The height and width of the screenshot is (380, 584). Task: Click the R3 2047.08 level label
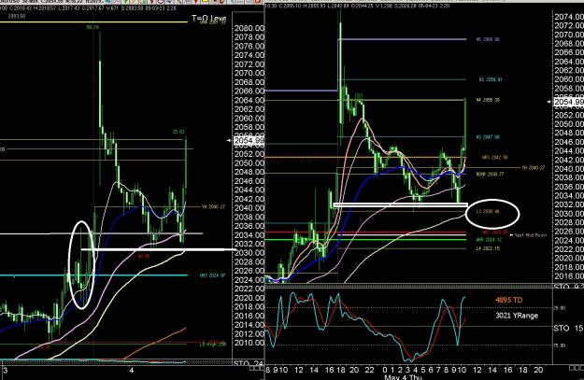point(488,137)
